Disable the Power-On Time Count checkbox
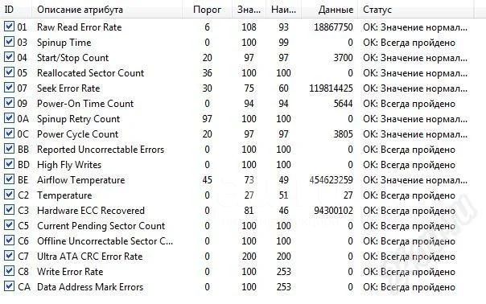Screen dimensions: 486x304 [9, 103]
